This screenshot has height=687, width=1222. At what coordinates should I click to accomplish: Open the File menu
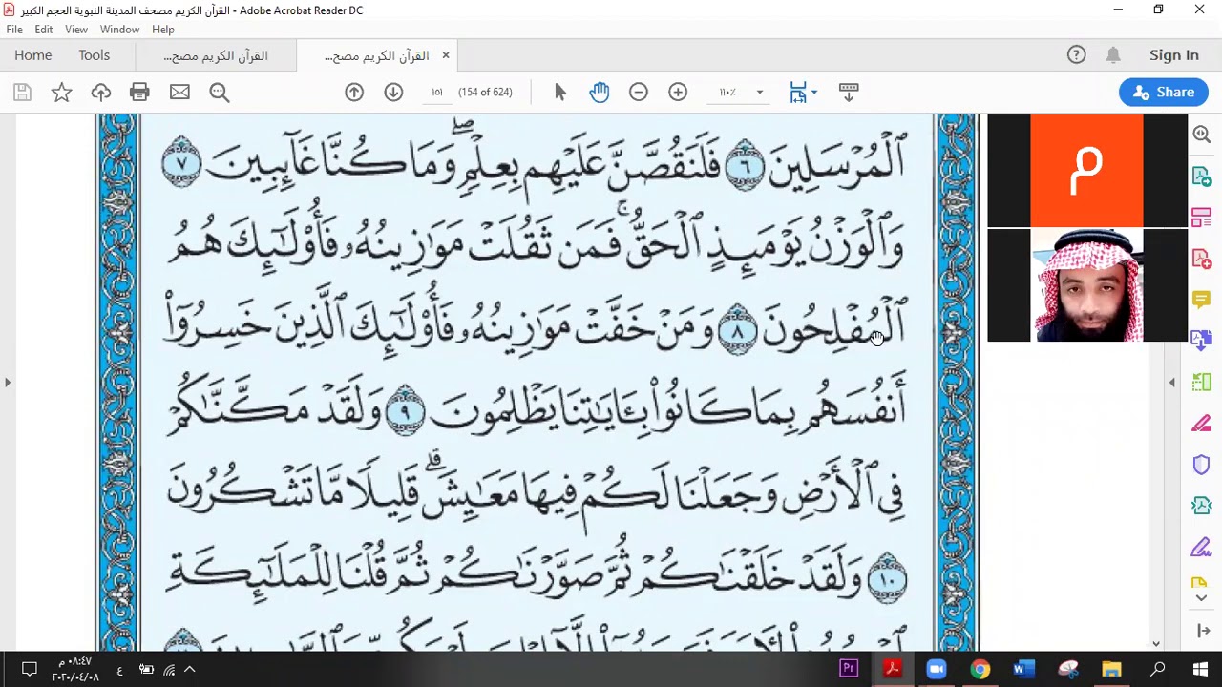(14, 30)
